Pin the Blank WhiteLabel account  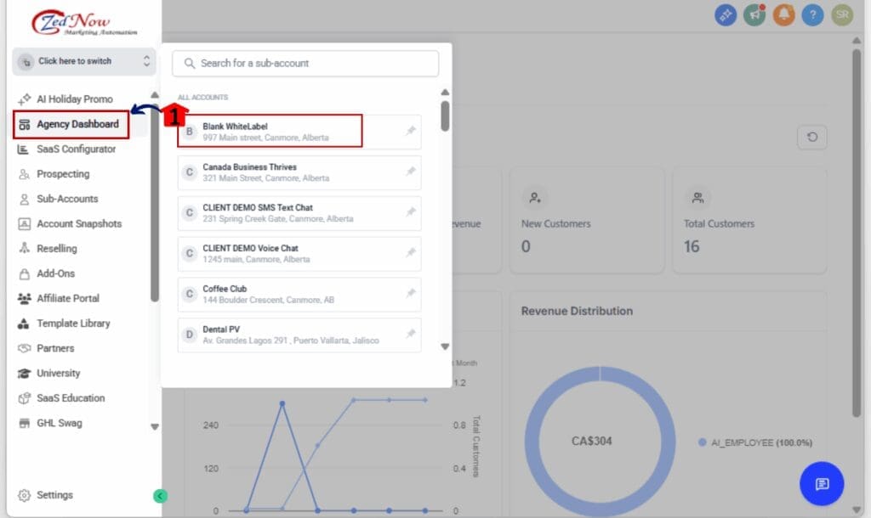[411, 132]
